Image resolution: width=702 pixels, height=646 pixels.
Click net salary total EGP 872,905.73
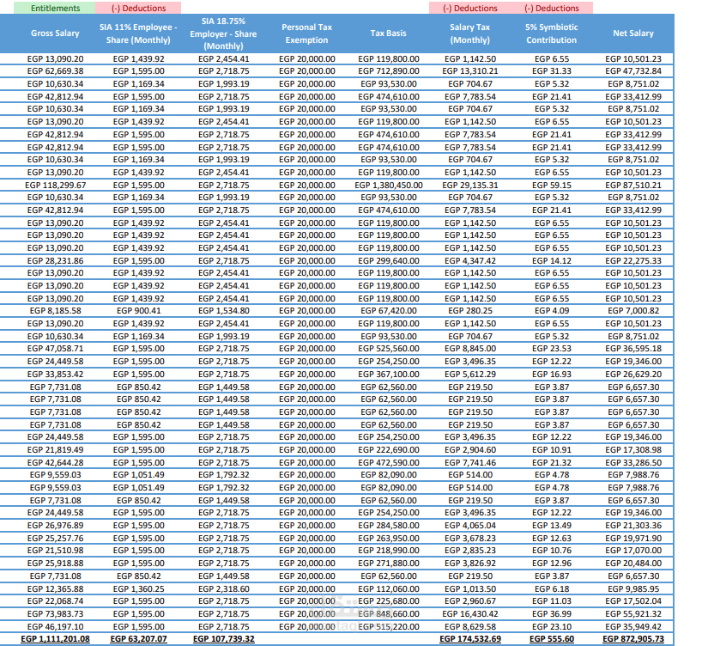tap(633, 639)
